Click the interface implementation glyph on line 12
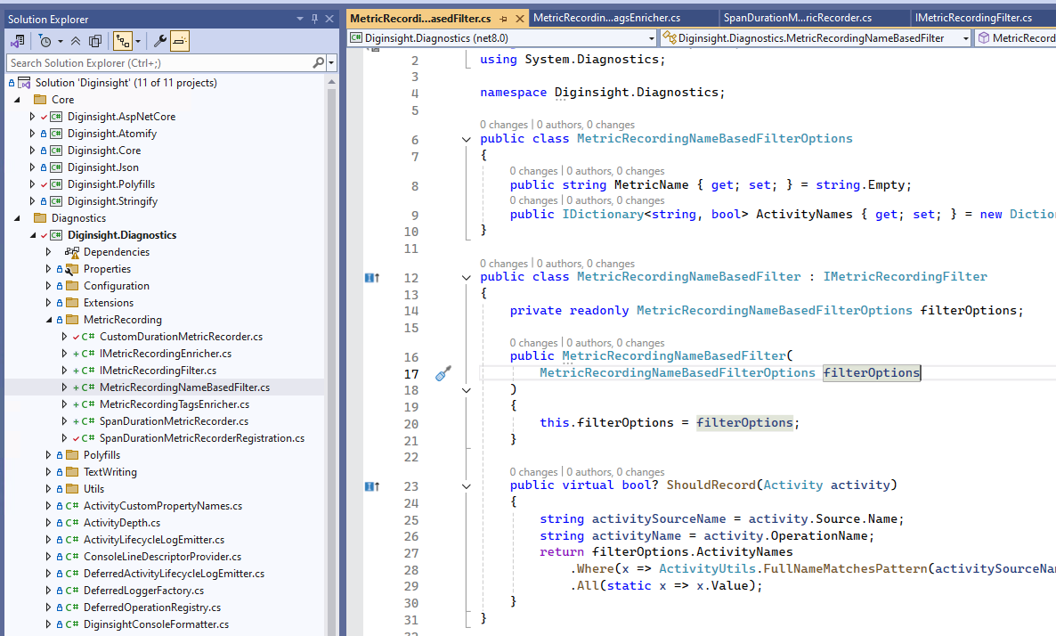The height and width of the screenshot is (636, 1056). [x=372, y=278]
